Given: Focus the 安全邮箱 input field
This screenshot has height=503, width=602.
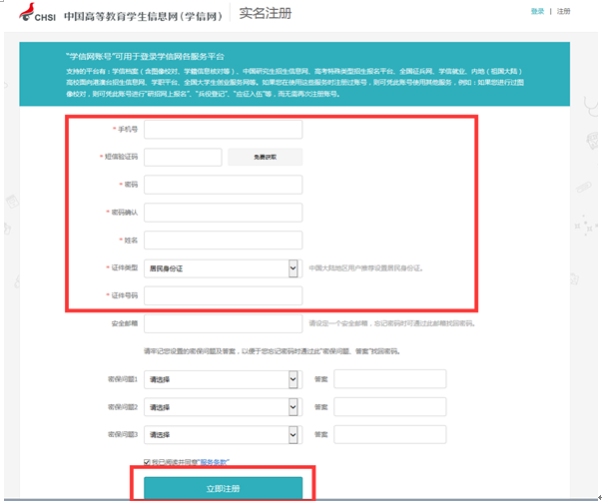Looking at the screenshot, I should click(x=223, y=323).
